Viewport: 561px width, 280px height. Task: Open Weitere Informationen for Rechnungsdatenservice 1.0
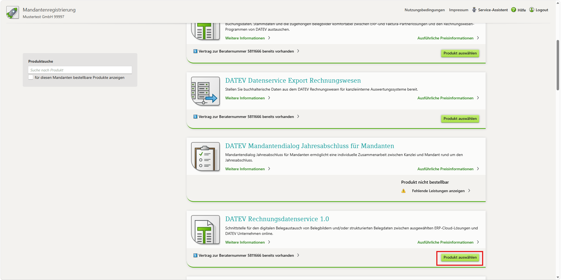point(245,242)
